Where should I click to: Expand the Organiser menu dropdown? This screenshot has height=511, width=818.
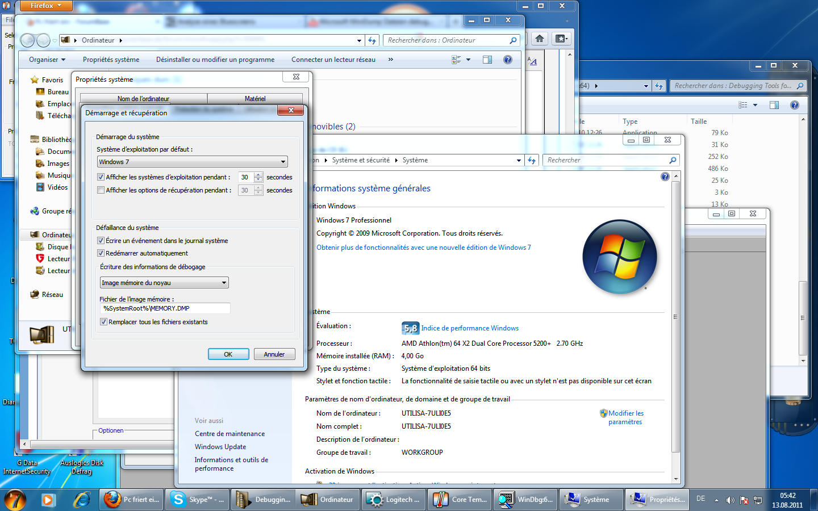[x=47, y=60]
